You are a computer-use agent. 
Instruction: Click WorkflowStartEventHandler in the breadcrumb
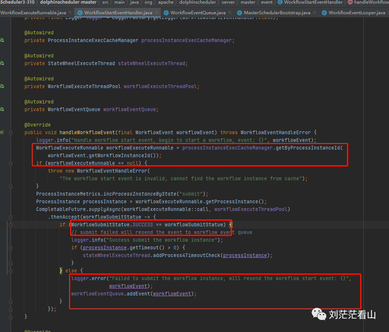(x=313, y=2)
